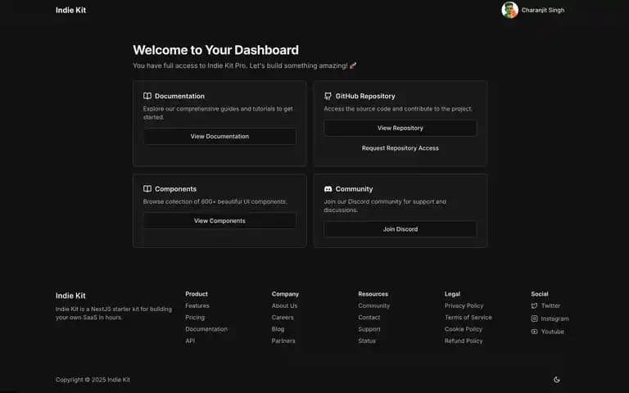Read Privacy Policy link
Viewport: 629px width, 393px height.
tap(464, 305)
